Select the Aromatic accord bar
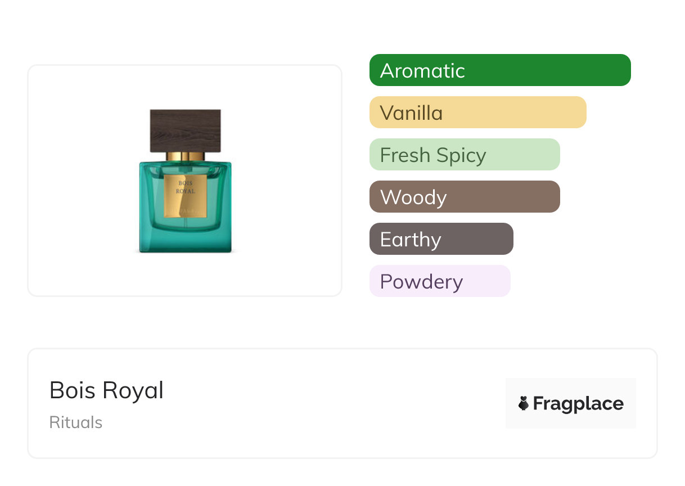This screenshot has height=486, width=685. [499, 70]
